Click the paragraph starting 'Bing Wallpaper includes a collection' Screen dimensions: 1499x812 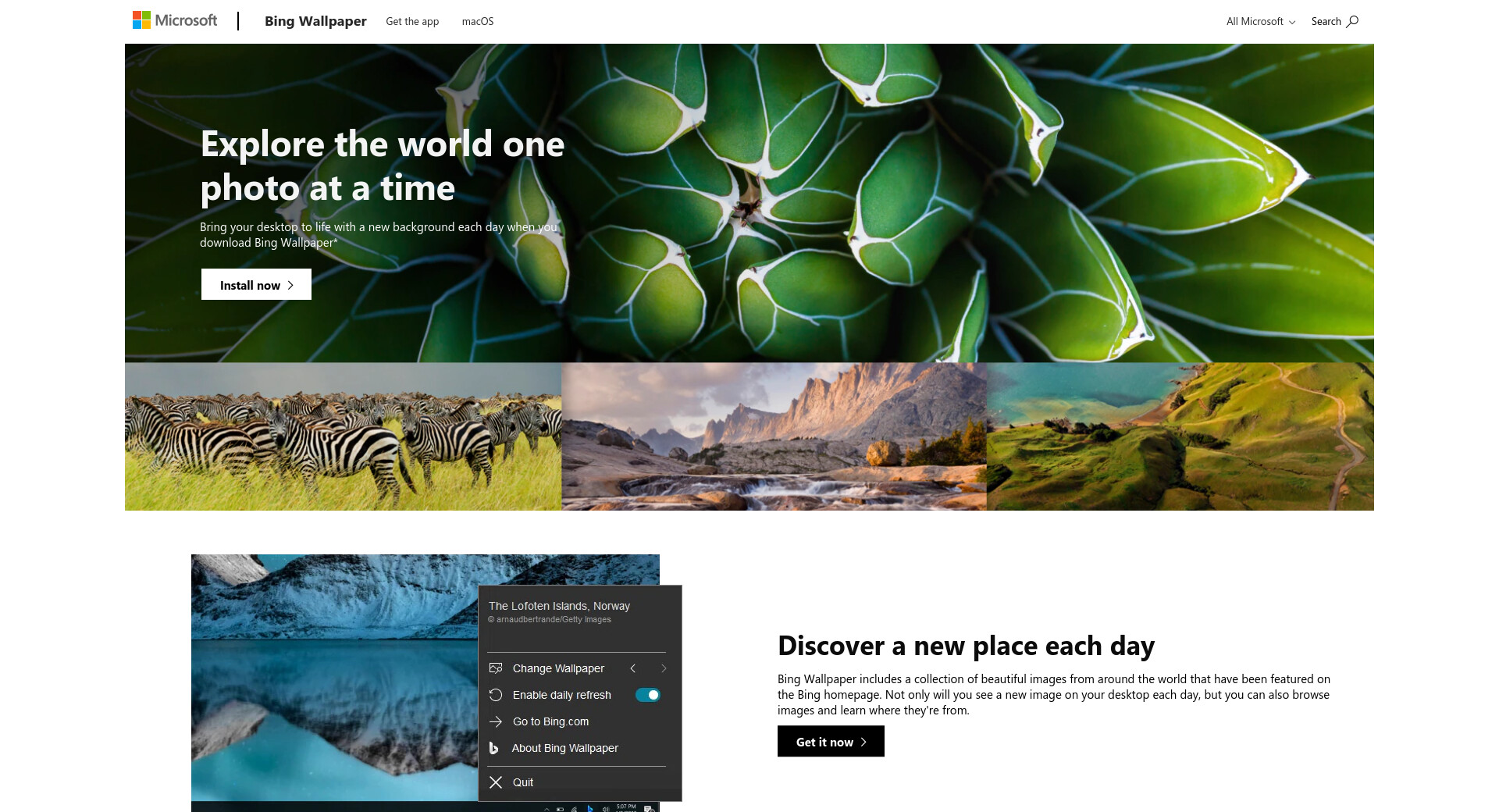1054,695
